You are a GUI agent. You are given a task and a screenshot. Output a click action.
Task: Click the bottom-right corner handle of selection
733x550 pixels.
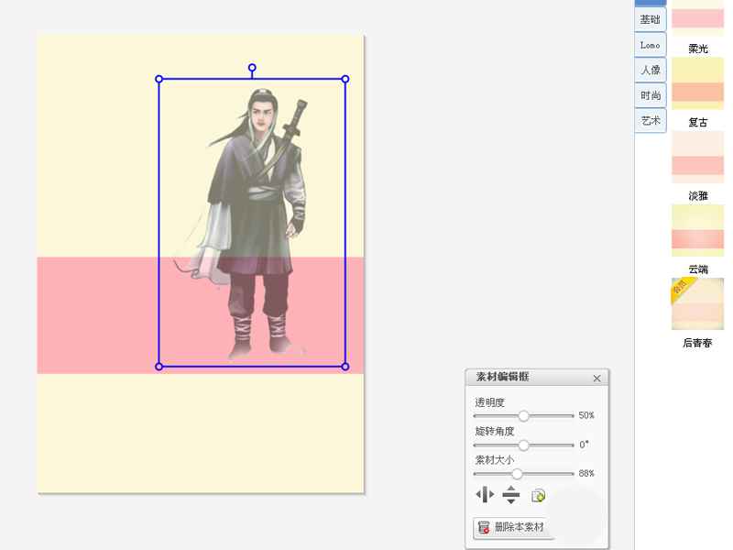click(x=345, y=367)
